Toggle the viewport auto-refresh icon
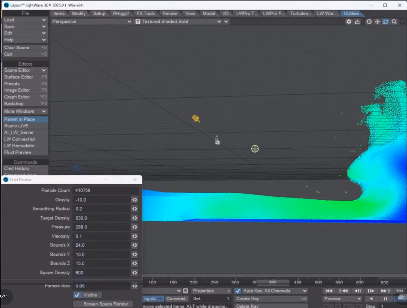This screenshot has width=407, height=308. (x=385, y=22)
